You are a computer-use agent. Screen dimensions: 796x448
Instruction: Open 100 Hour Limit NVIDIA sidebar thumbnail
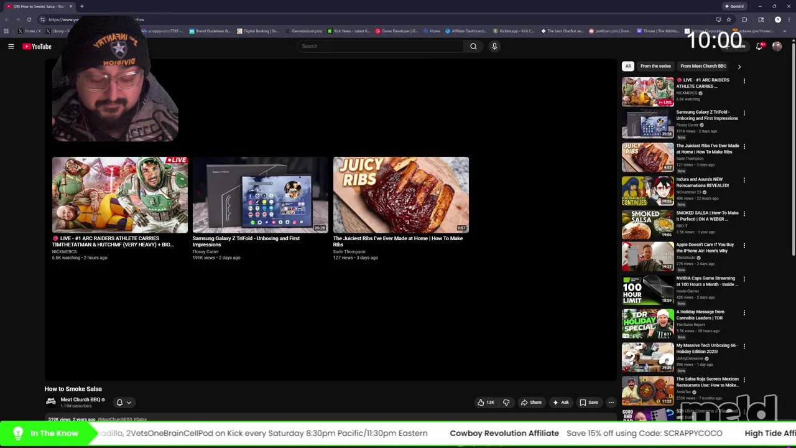pyautogui.click(x=647, y=290)
